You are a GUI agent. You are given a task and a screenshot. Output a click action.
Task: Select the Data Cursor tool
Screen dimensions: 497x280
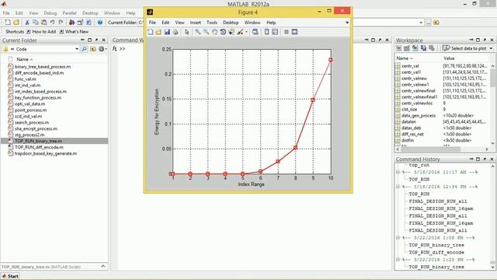(231, 32)
